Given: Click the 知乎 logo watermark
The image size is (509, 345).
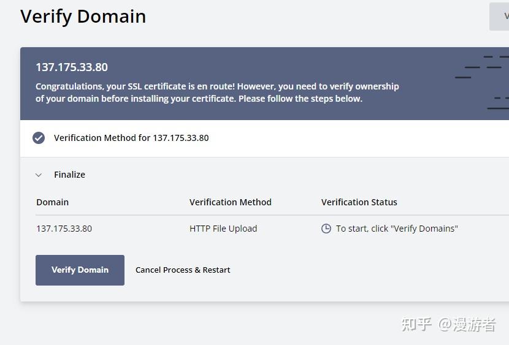Looking at the screenshot, I should 416,324.
